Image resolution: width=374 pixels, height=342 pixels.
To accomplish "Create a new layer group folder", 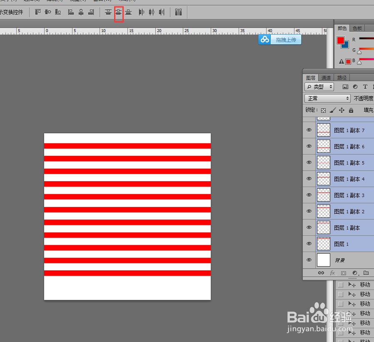I will point(366,273).
